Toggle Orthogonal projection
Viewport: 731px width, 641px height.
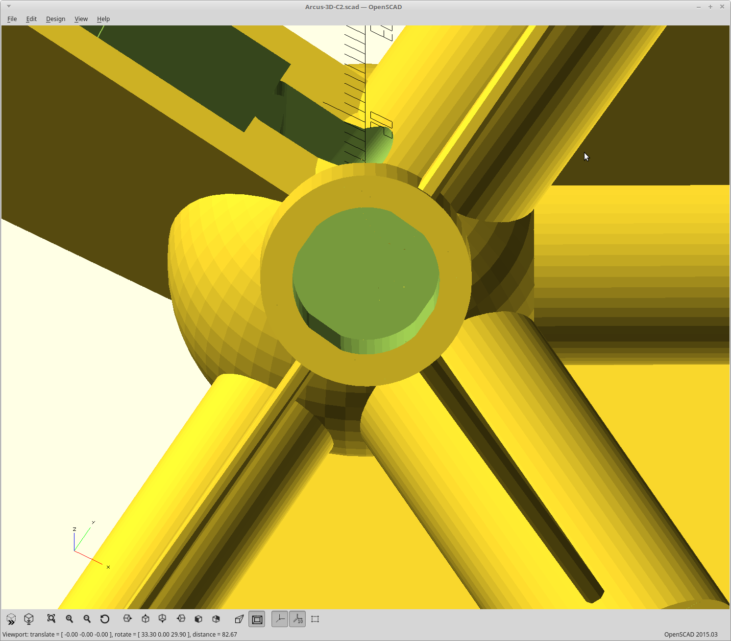pyautogui.click(x=257, y=619)
